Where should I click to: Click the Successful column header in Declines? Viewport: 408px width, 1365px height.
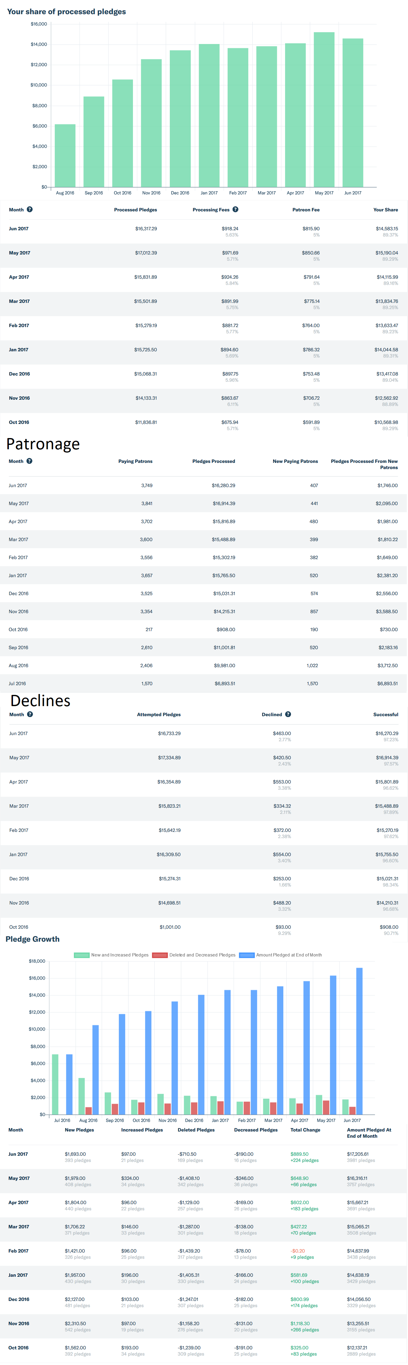(x=385, y=715)
